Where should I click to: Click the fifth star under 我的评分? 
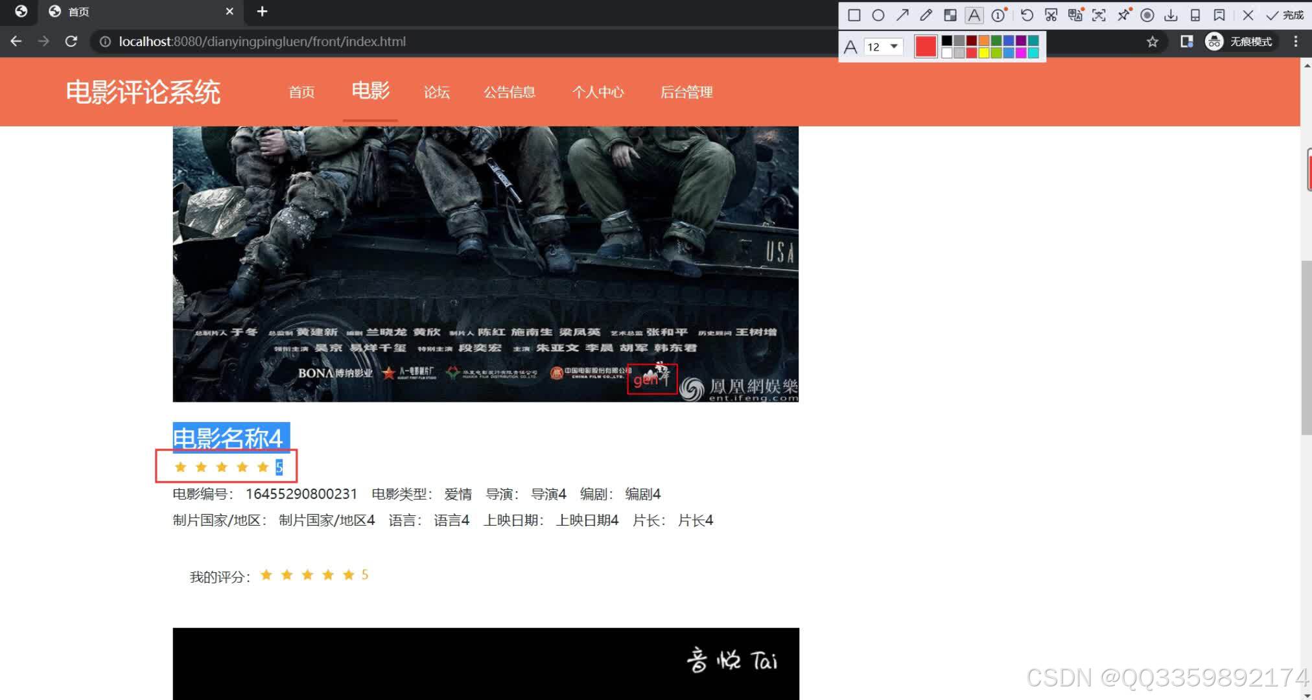click(349, 574)
